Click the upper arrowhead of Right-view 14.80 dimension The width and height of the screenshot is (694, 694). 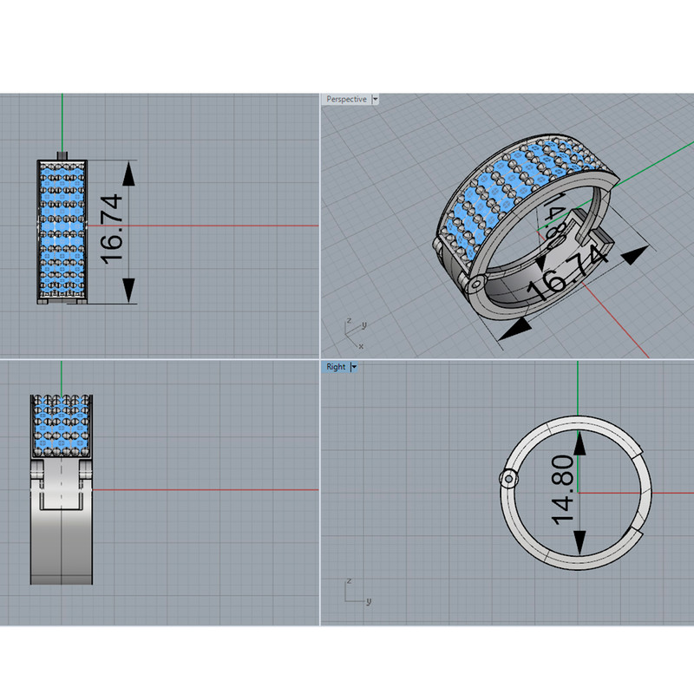579,443
